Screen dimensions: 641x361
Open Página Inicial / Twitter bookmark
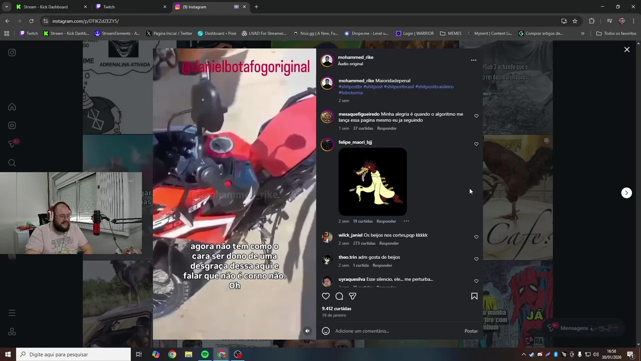[169, 34]
